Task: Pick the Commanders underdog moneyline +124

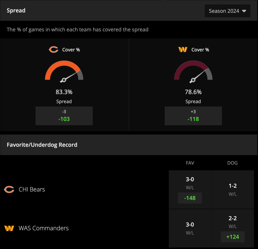Action: (233, 237)
